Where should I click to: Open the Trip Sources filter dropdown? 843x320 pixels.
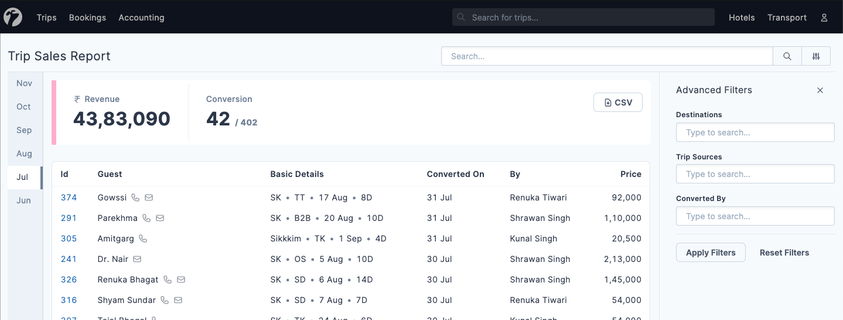tap(755, 174)
